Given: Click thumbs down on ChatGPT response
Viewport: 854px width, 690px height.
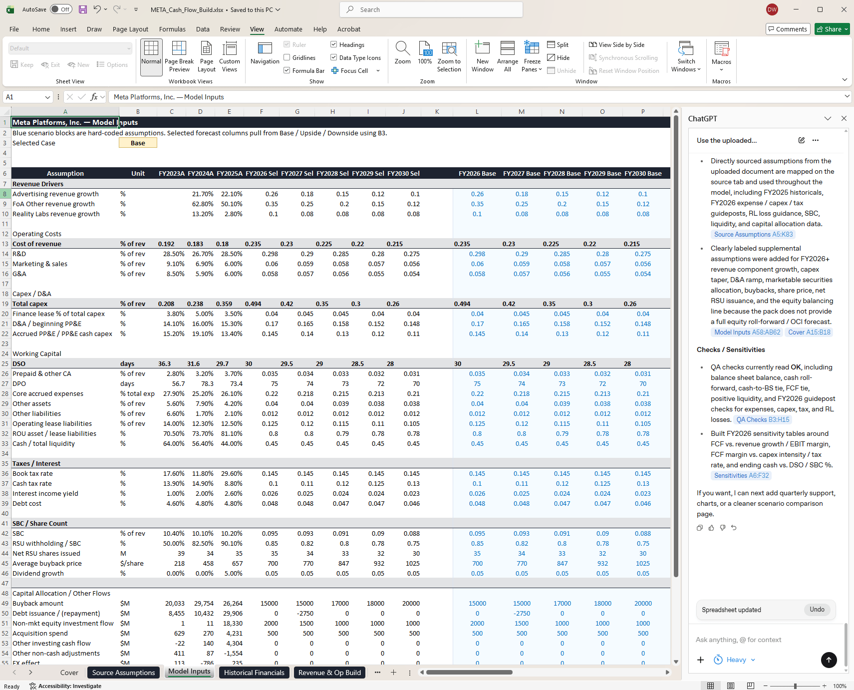Looking at the screenshot, I should (723, 528).
